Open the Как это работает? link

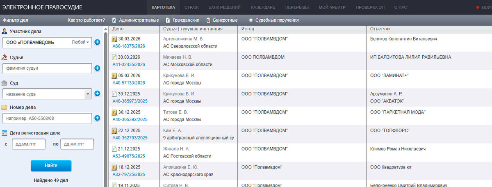coord(86,20)
